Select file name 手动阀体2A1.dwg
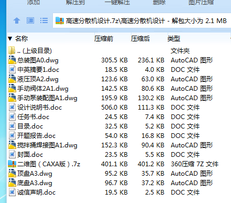 (43, 89)
